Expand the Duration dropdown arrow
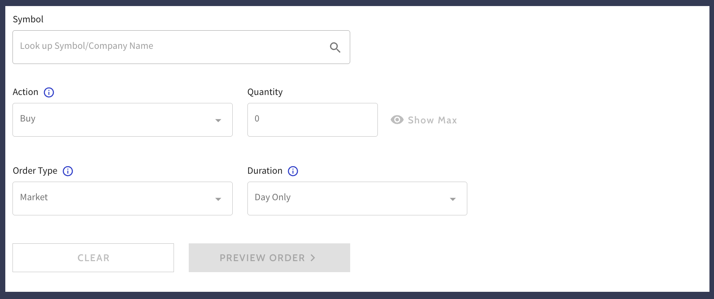 [x=453, y=199]
